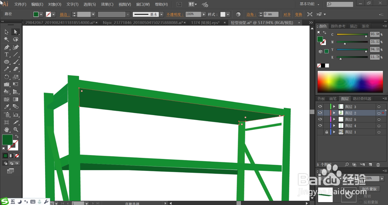The image size is (388, 205).
Task: Select the Eyedropper tool
Action: [7, 107]
